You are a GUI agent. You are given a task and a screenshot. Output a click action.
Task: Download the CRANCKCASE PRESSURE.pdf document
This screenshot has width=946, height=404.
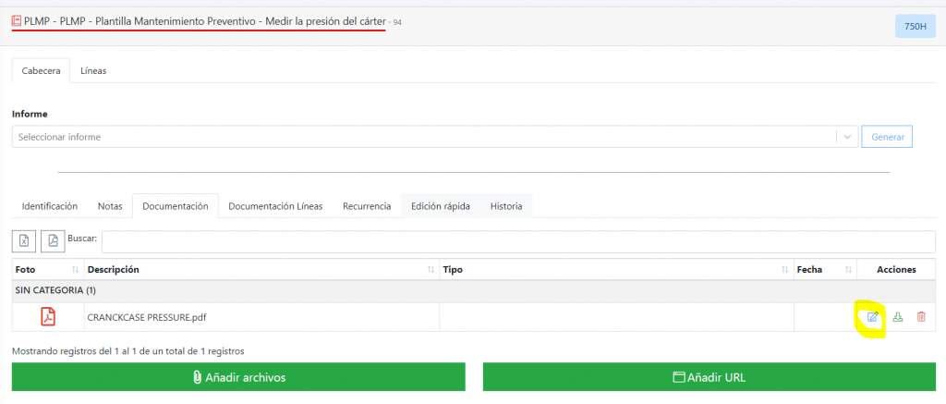click(897, 317)
